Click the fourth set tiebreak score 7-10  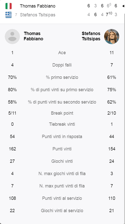109,14
